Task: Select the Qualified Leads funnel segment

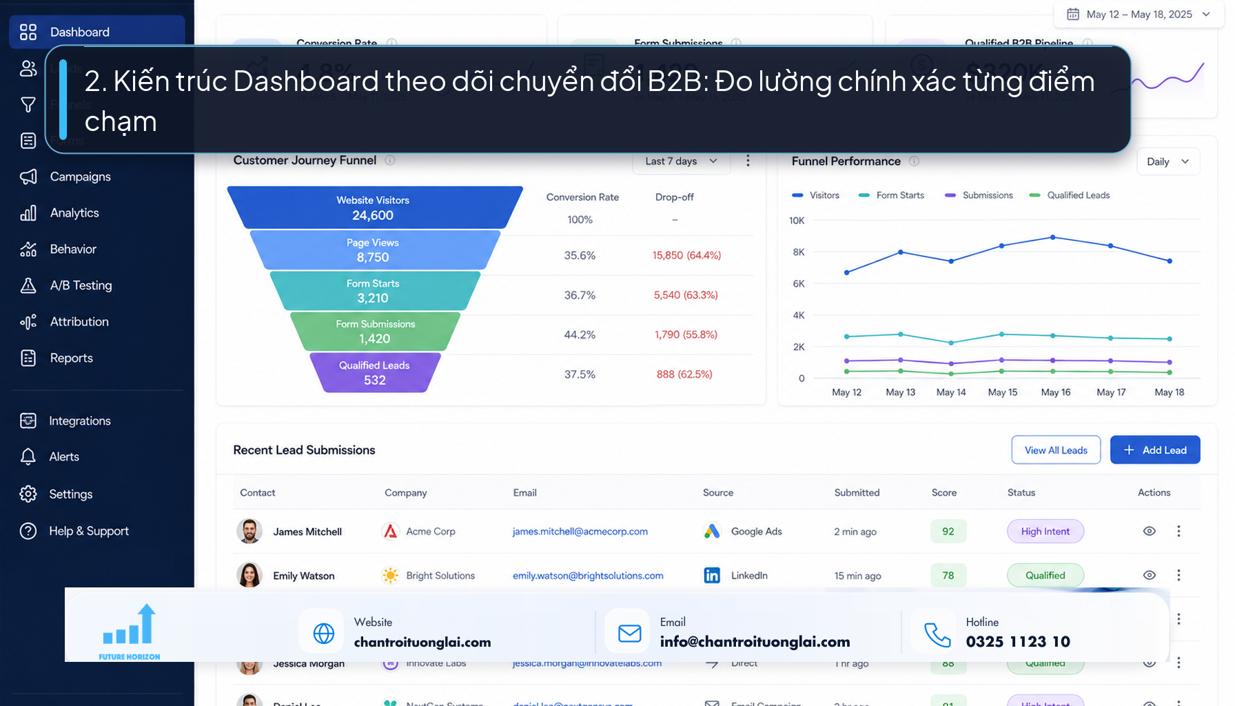Action: point(375,372)
